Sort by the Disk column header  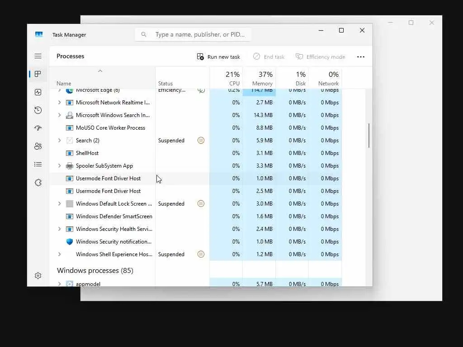click(293, 78)
